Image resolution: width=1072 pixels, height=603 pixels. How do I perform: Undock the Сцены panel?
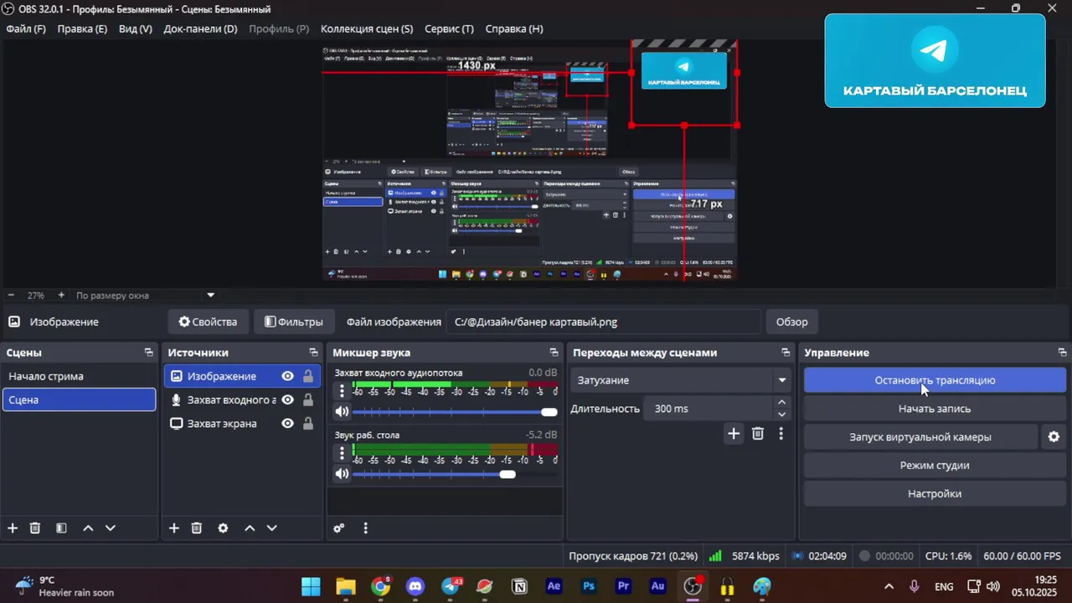click(x=148, y=353)
